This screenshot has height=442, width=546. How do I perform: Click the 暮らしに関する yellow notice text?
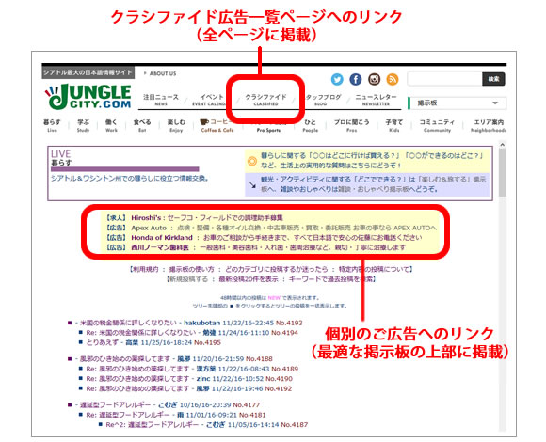pyautogui.click(x=372, y=160)
